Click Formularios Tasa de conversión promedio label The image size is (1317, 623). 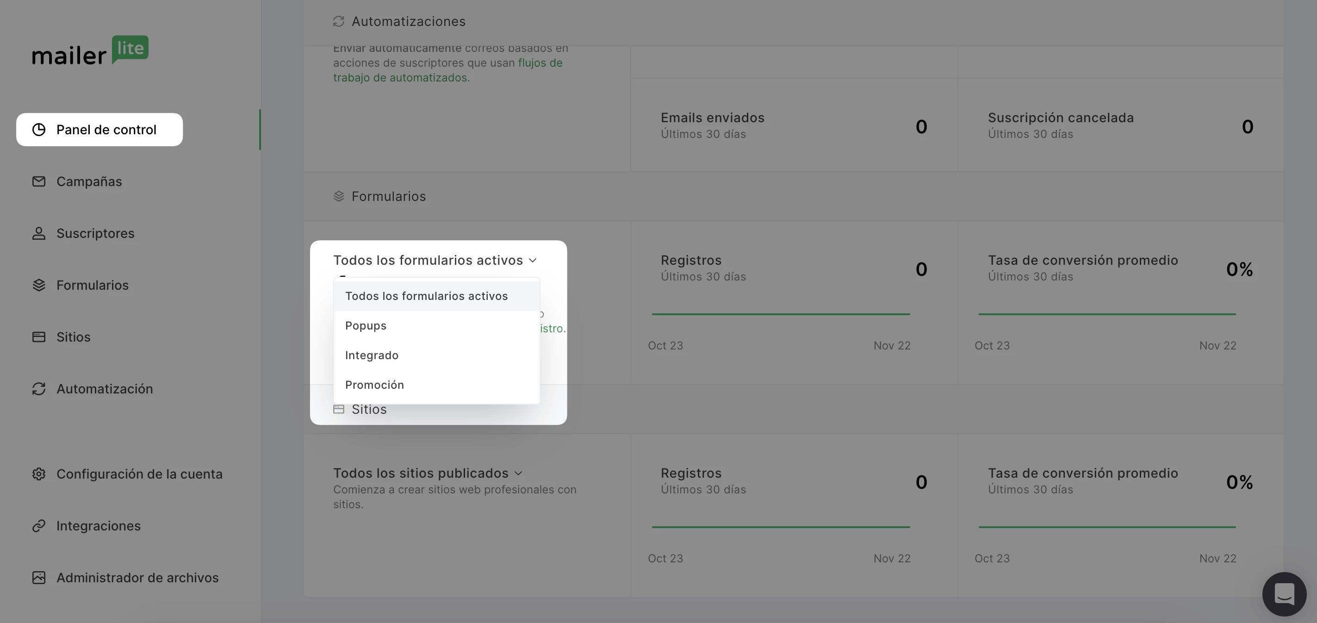(x=1083, y=260)
